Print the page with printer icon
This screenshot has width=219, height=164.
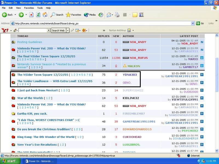click(x=117, y=15)
